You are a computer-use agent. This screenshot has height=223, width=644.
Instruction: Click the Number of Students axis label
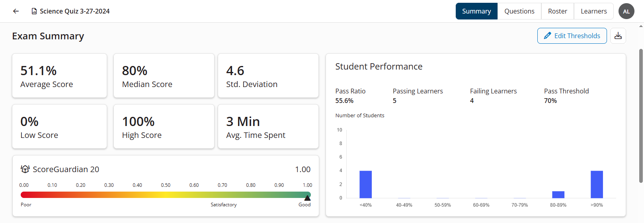[360, 115]
